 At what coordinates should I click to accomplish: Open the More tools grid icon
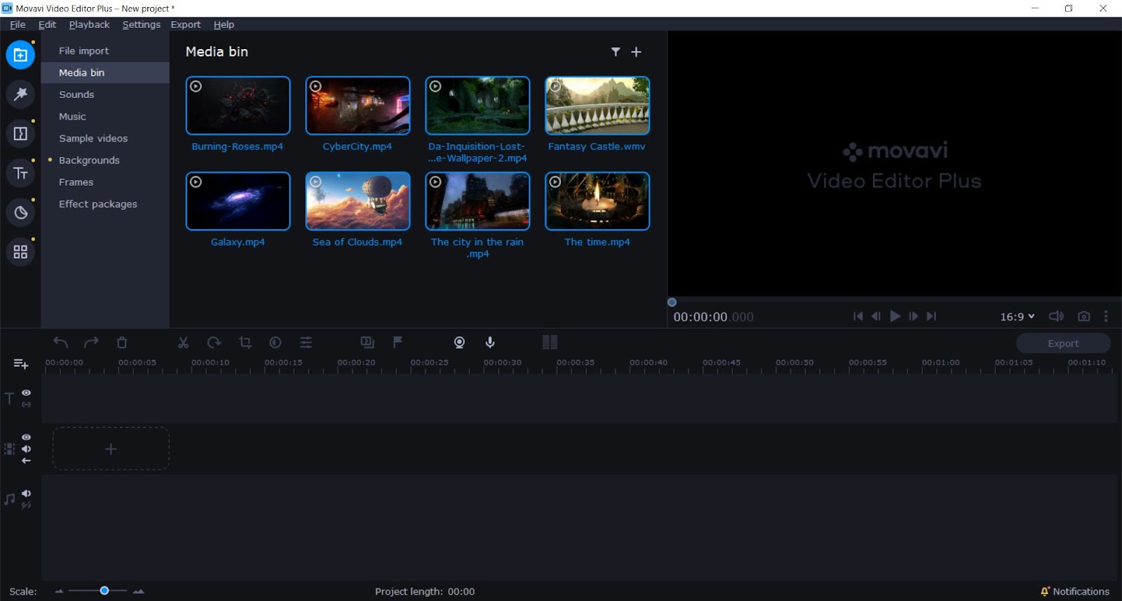pos(20,251)
